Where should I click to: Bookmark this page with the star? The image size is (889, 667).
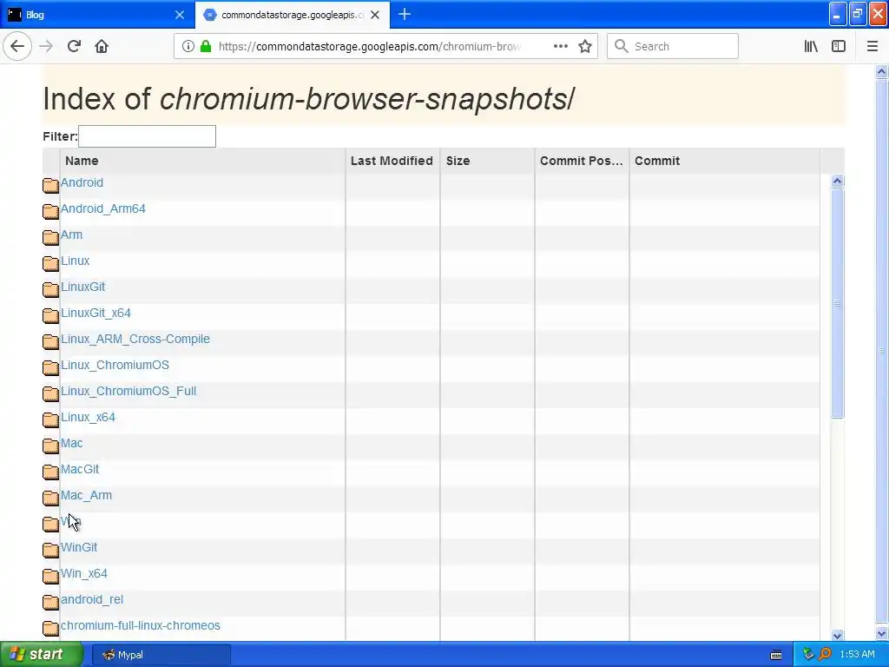(585, 46)
